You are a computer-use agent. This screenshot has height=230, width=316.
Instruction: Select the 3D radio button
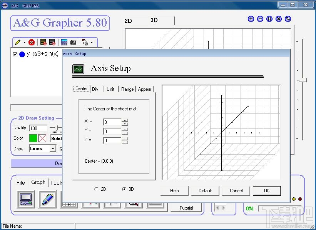[x=124, y=189]
